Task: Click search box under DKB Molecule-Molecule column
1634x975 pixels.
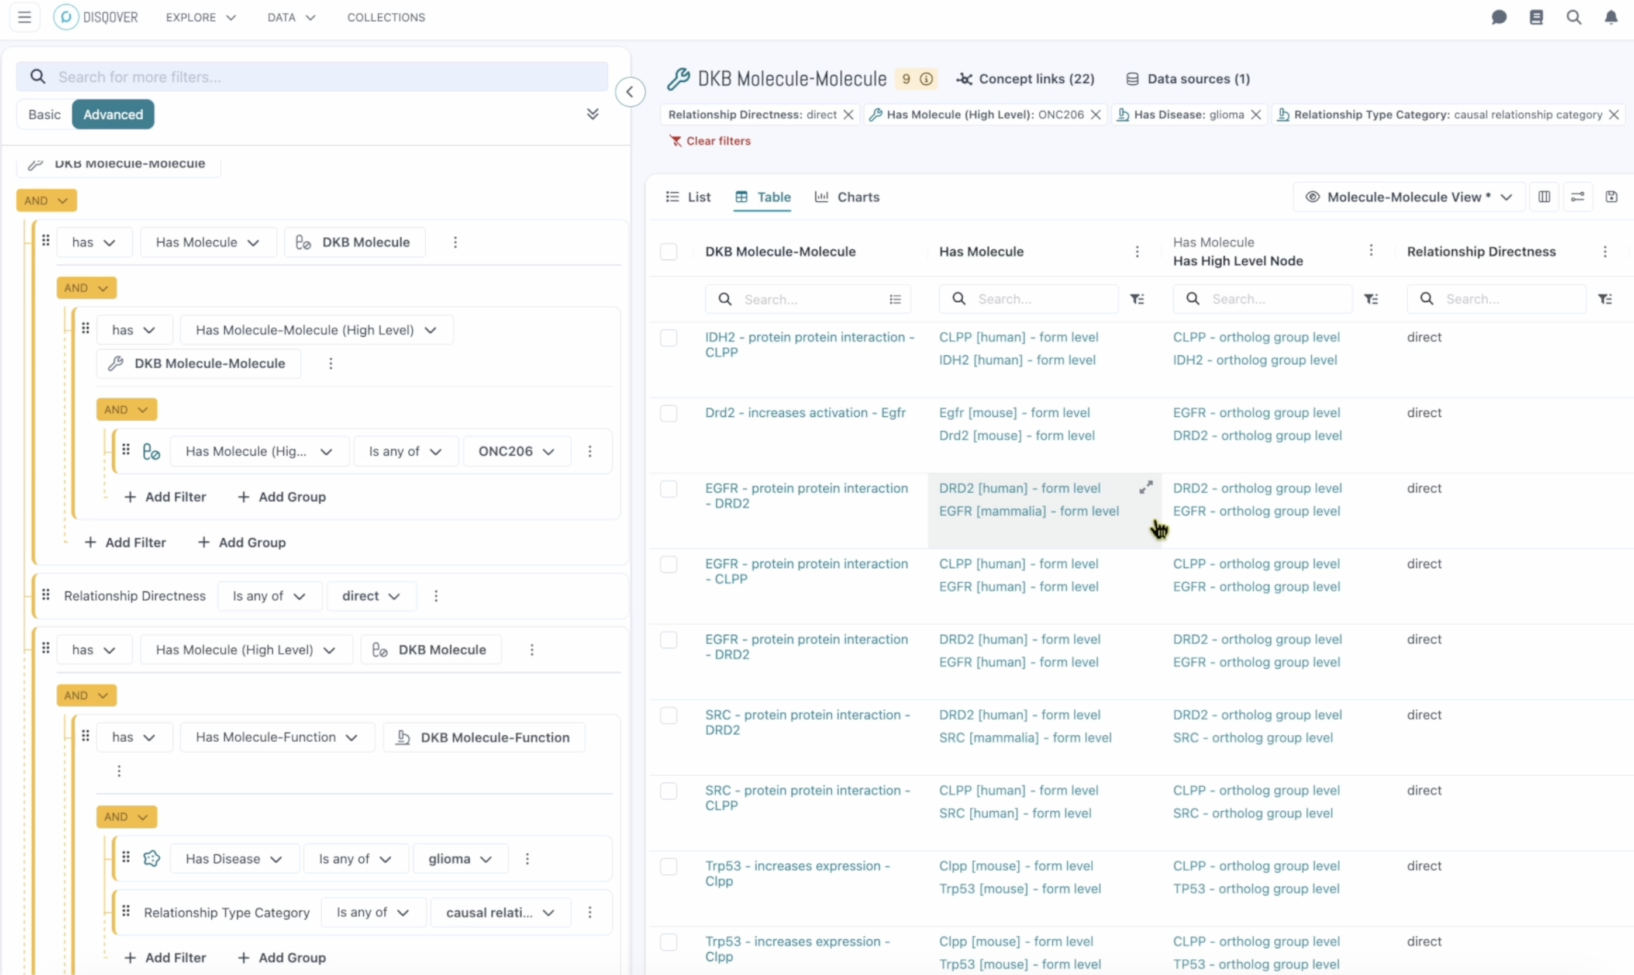Action: [x=808, y=300]
